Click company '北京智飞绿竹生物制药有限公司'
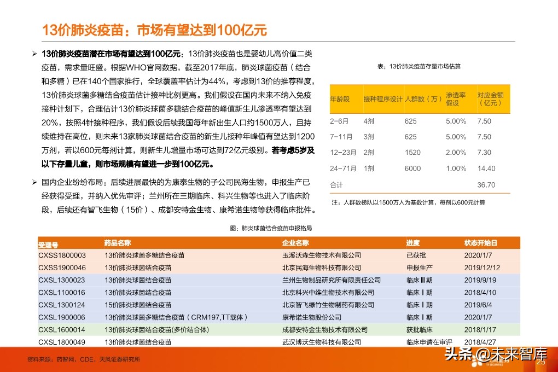 pos(328,305)
